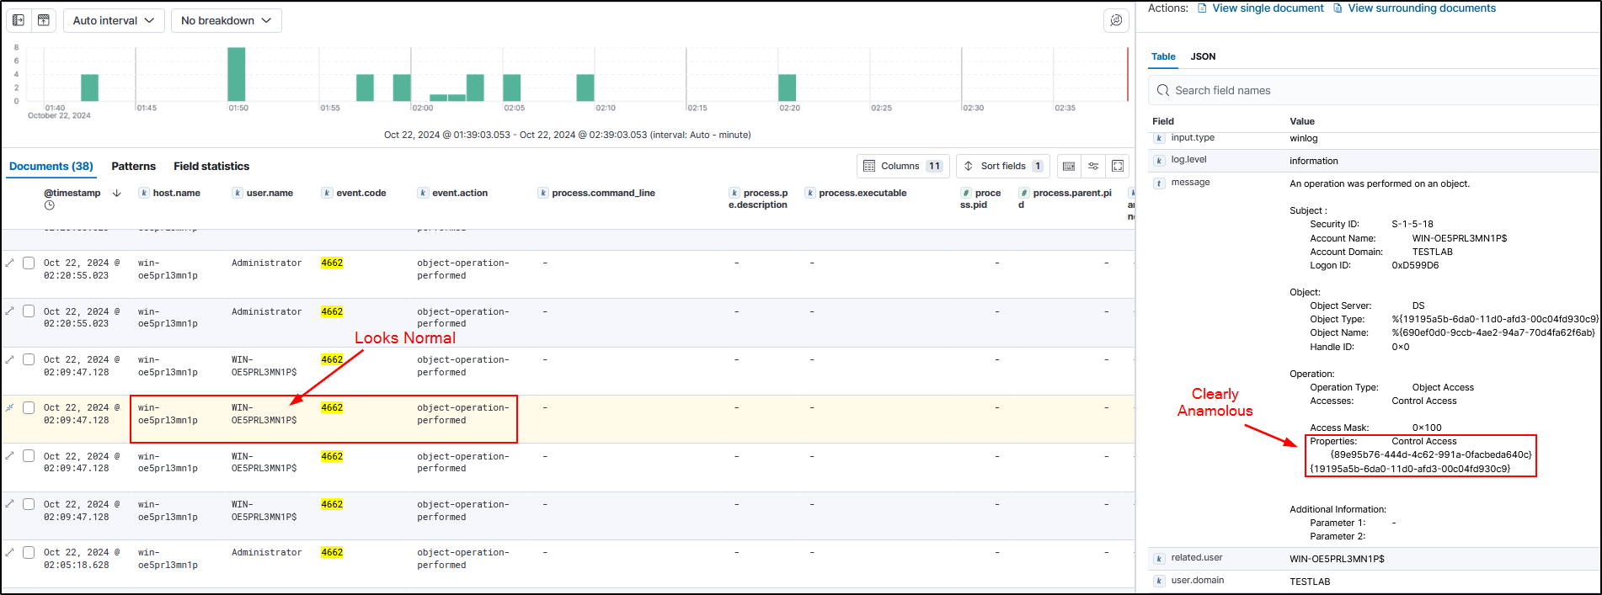The height and width of the screenshot is (595, 1602).
Task: Expand the No breakdown dropdown
Action: coord(226,20)
